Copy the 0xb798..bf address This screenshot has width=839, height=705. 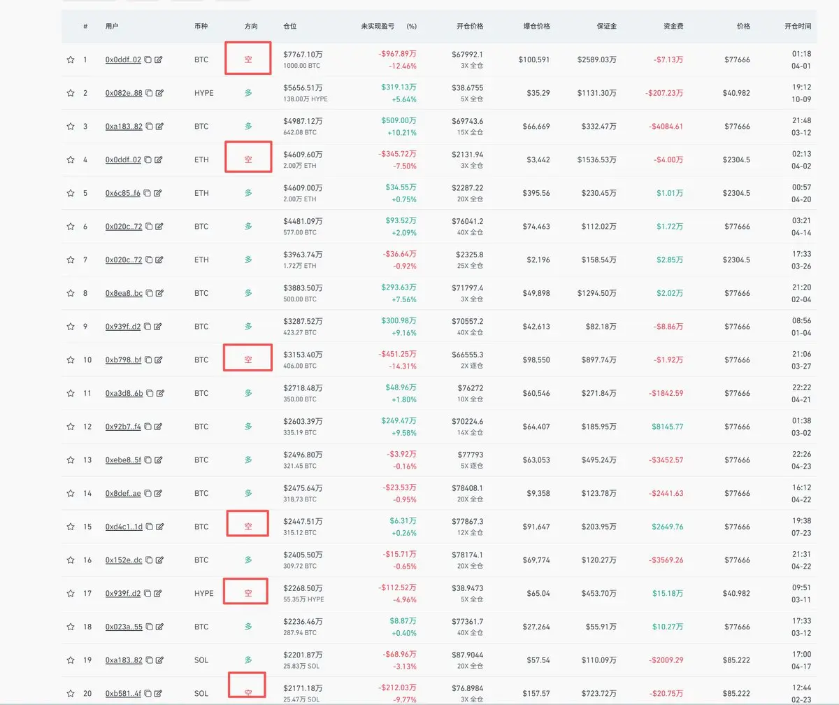pyautogui.click(x=148, y=360)
